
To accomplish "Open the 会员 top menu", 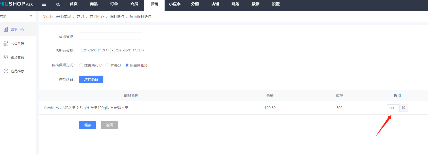I will [x=134, y=4].
